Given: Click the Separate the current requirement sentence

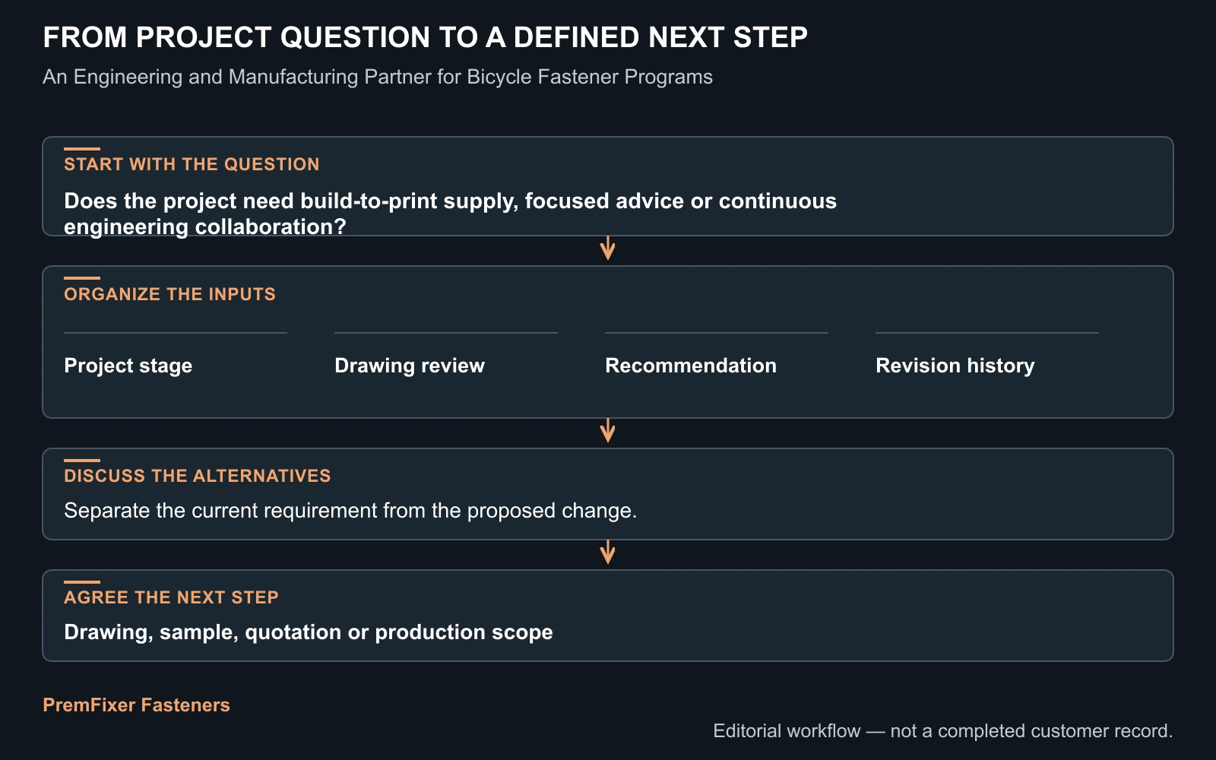Looking at the screenshot, I should 350,510.
